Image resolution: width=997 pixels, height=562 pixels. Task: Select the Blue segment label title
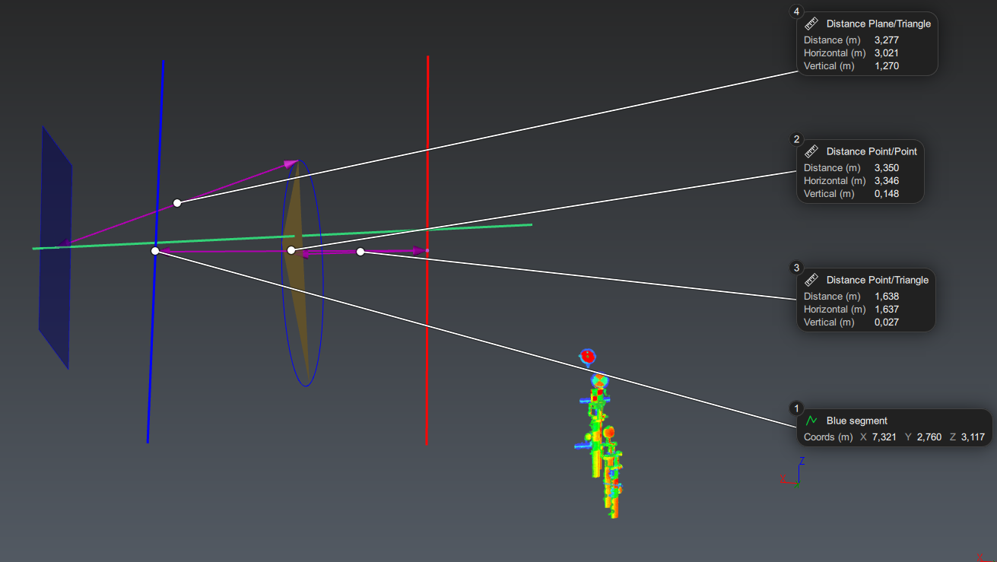(x=856, y=421)
